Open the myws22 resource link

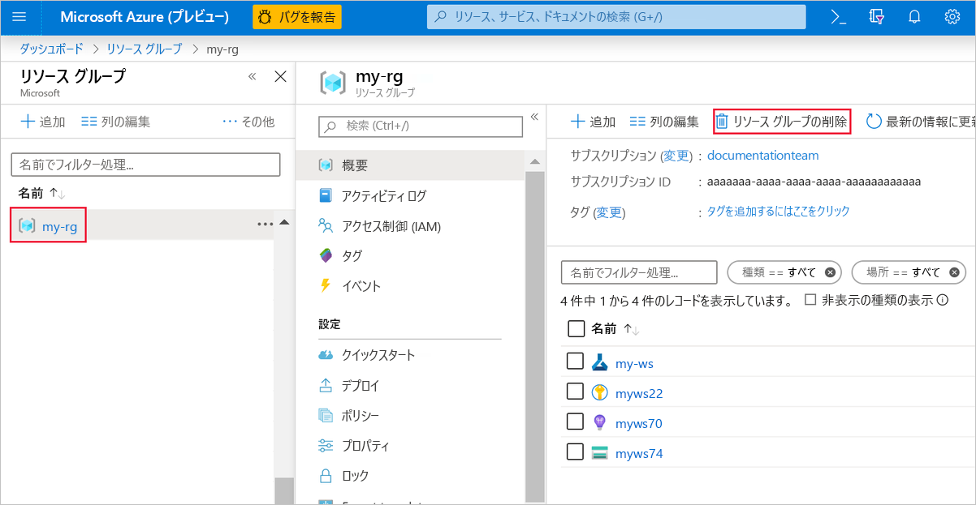point(639,393)
